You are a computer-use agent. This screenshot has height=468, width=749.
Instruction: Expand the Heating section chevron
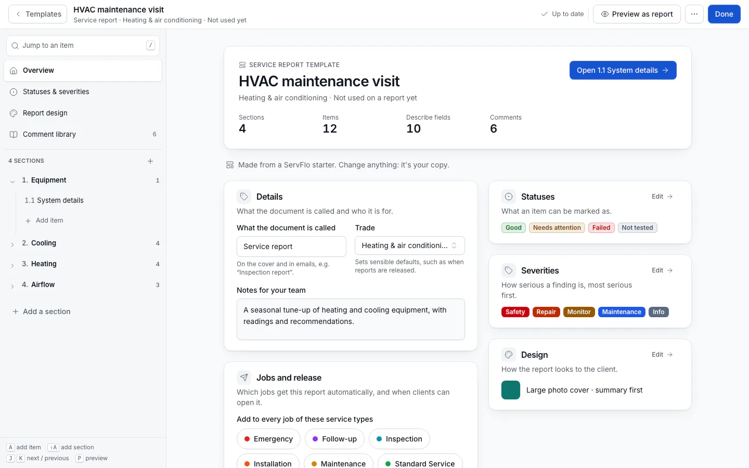point(12,265)
